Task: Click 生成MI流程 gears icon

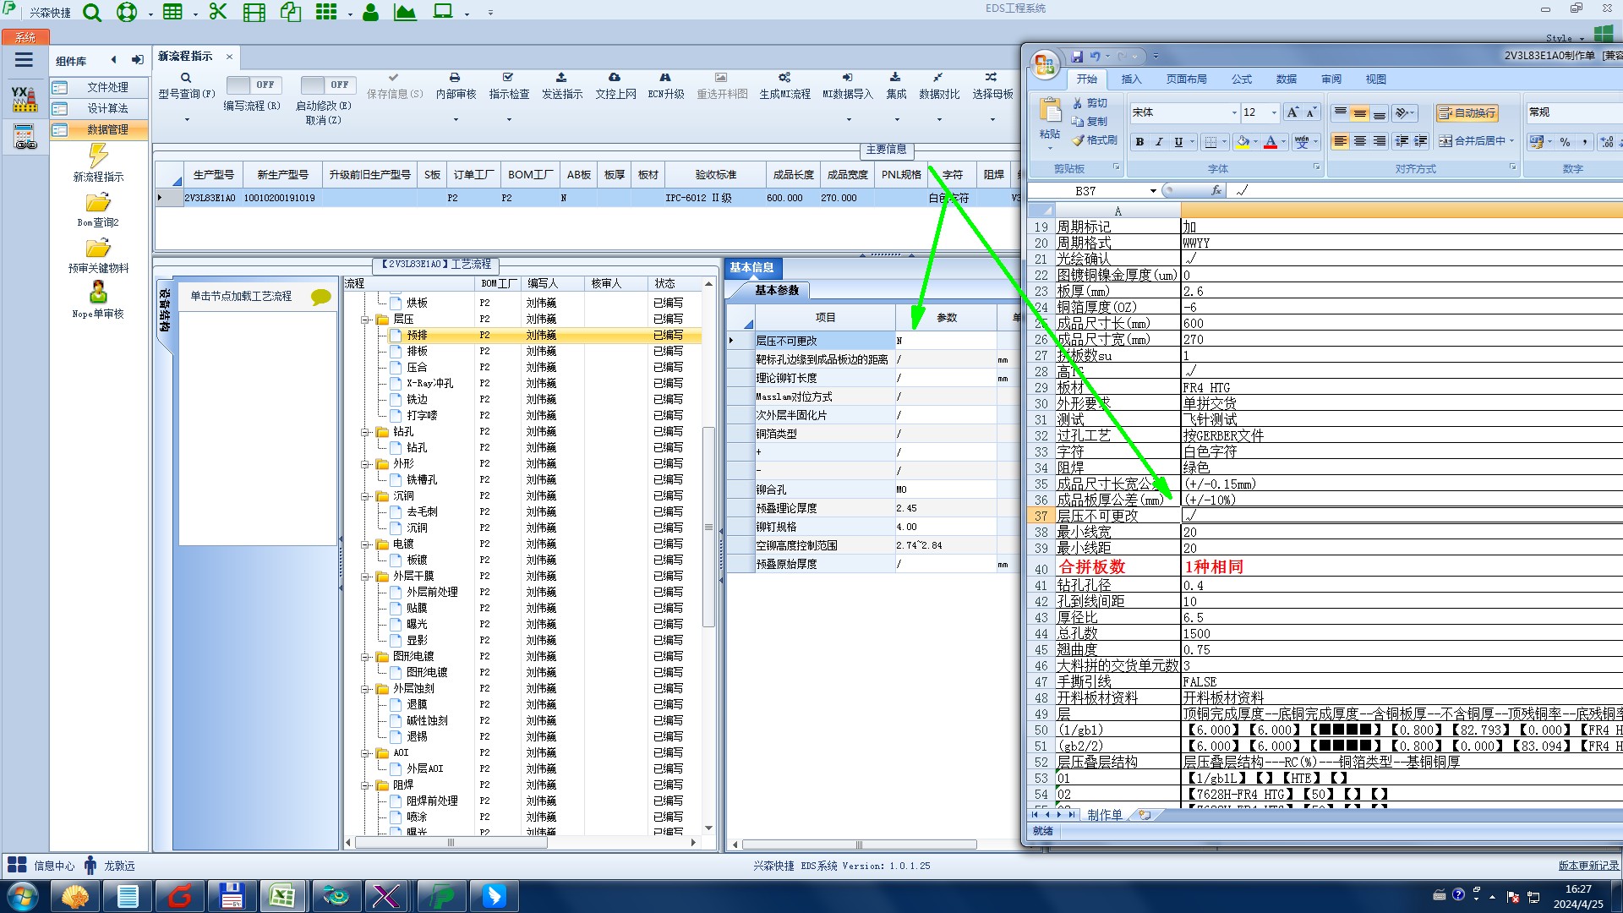Action: coord(784,78)
